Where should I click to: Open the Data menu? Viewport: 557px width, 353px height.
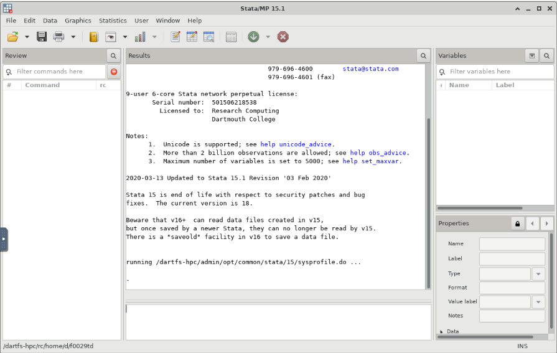50,21
